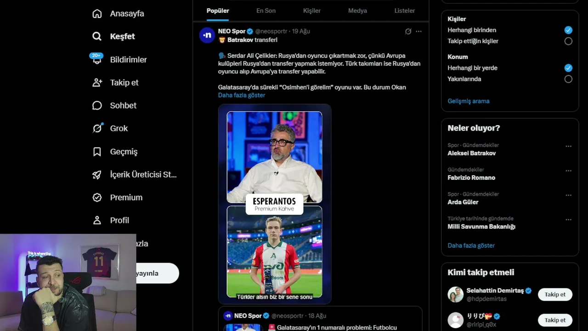588x331 pixels.
Task: Open the @hdpdemirtas handle
Action: coord(487,299)
